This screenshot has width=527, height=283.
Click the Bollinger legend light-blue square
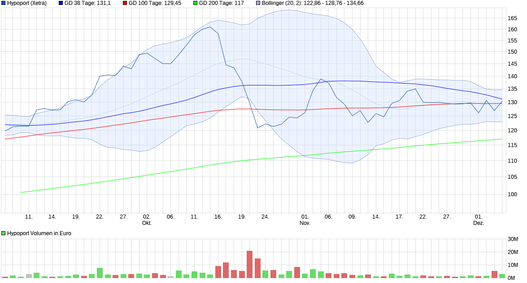(258, 3)
